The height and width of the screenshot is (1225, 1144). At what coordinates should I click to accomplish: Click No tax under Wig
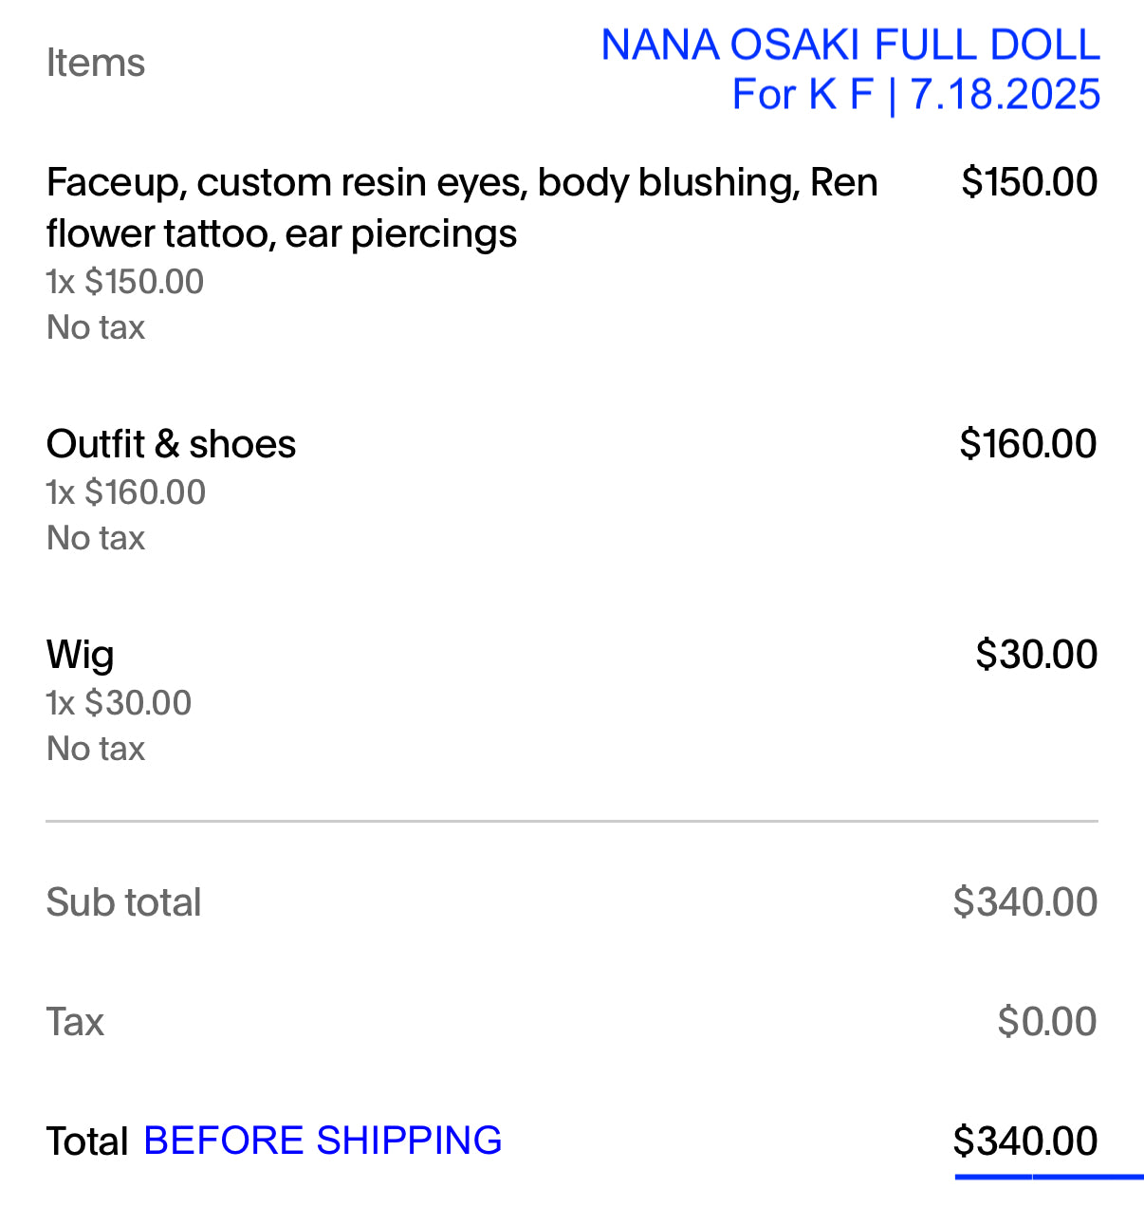96,749
